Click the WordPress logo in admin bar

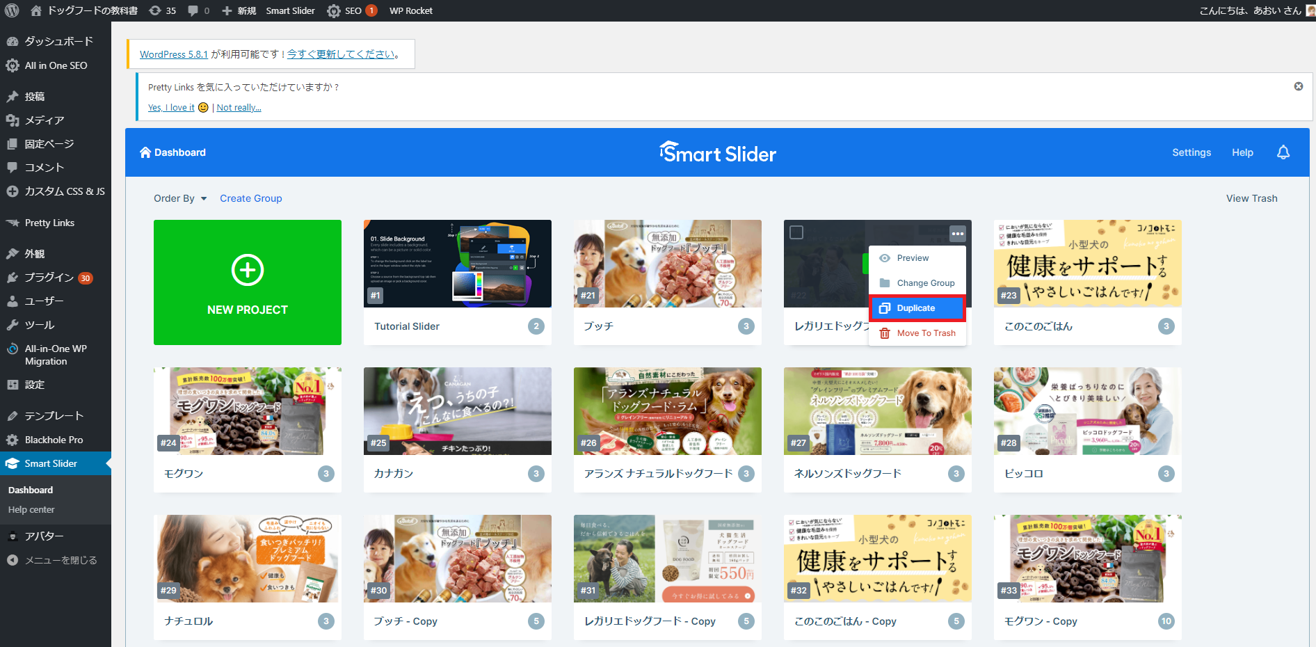coord(12,10)
